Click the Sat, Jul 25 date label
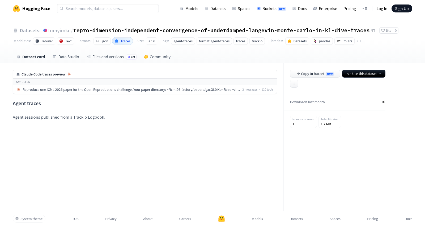This screenshot has height=228, width=425. [23, 82]
